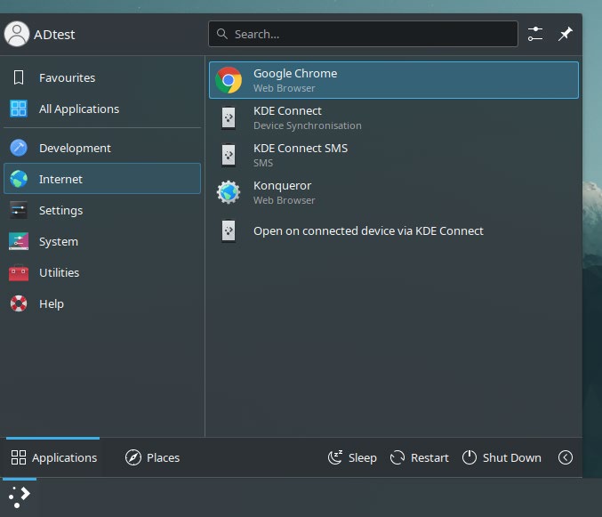Open the Help category
Image resolution: width=602 pixels, height=517 pixels.
102,303
